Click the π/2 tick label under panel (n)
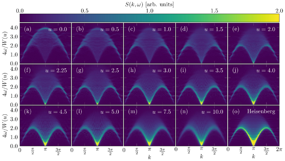285x161 pixels. pyautogui.click(x=189, y=151)
